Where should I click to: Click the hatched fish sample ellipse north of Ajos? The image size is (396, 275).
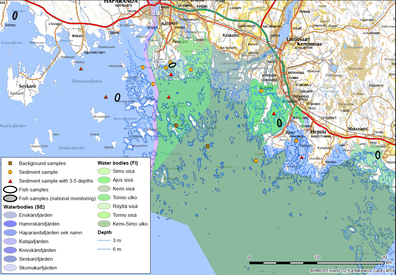[x=279, y=123]
